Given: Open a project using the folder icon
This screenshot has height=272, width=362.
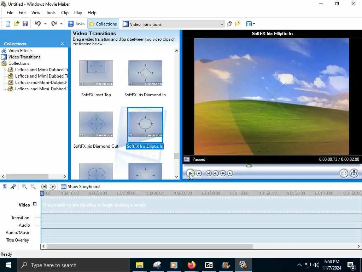Looking at the screenshot, I should (17, 24).
